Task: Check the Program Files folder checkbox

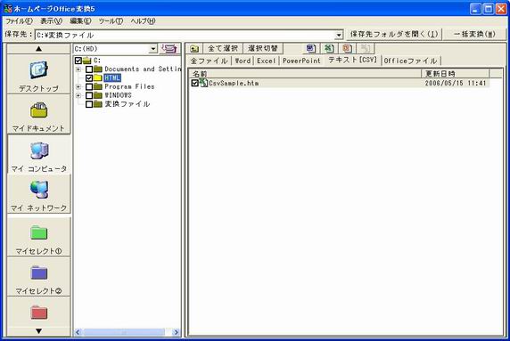Action: click(89, 86)
